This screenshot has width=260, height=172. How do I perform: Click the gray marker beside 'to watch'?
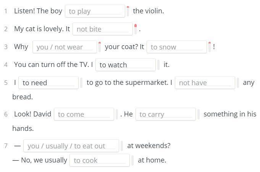[x=158, y=65]
